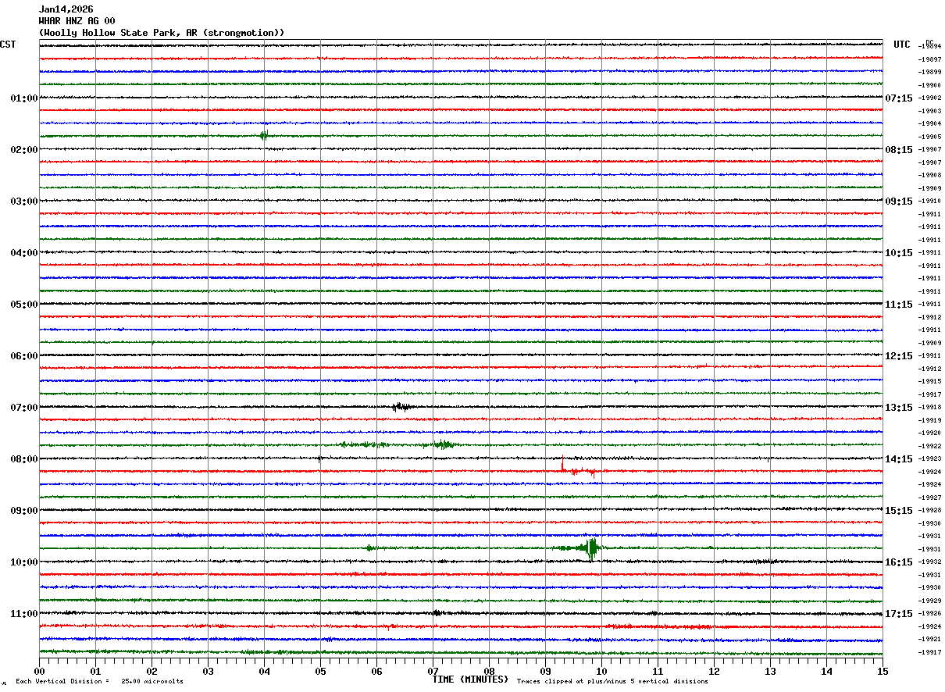Click the Traces clipped at plus/minus 5 note

pos(612,682)
